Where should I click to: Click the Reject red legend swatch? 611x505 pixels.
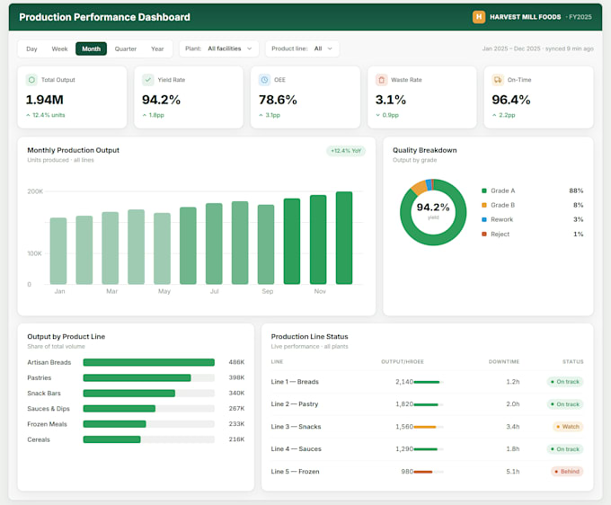(x=484, y=234)
